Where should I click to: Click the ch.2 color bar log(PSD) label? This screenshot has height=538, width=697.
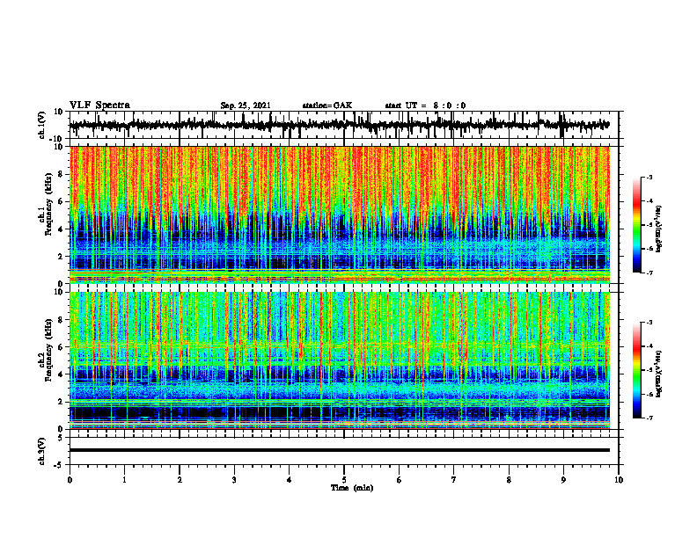pos(659,374)
